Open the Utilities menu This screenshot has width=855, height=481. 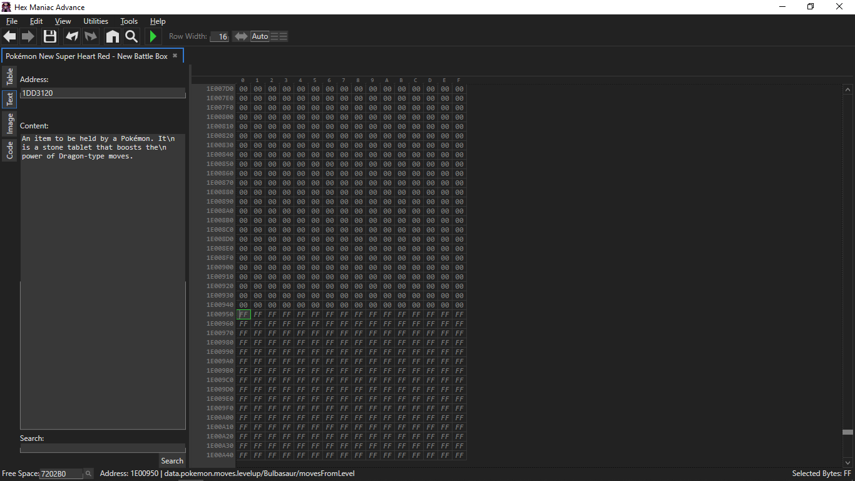tap(96, 21)
